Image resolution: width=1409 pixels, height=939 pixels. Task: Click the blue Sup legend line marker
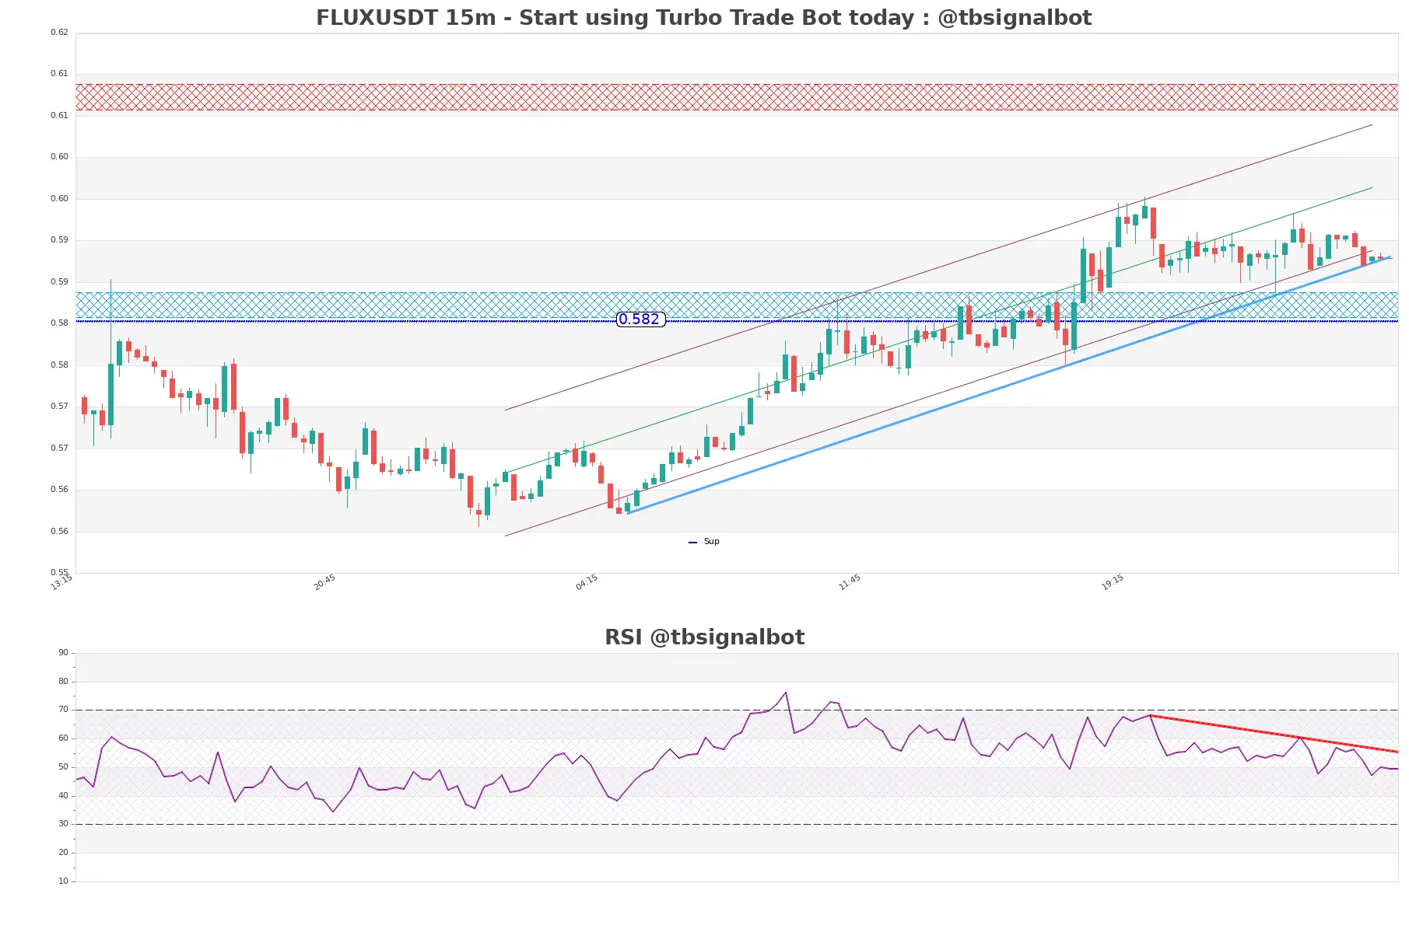click(692, 543)
